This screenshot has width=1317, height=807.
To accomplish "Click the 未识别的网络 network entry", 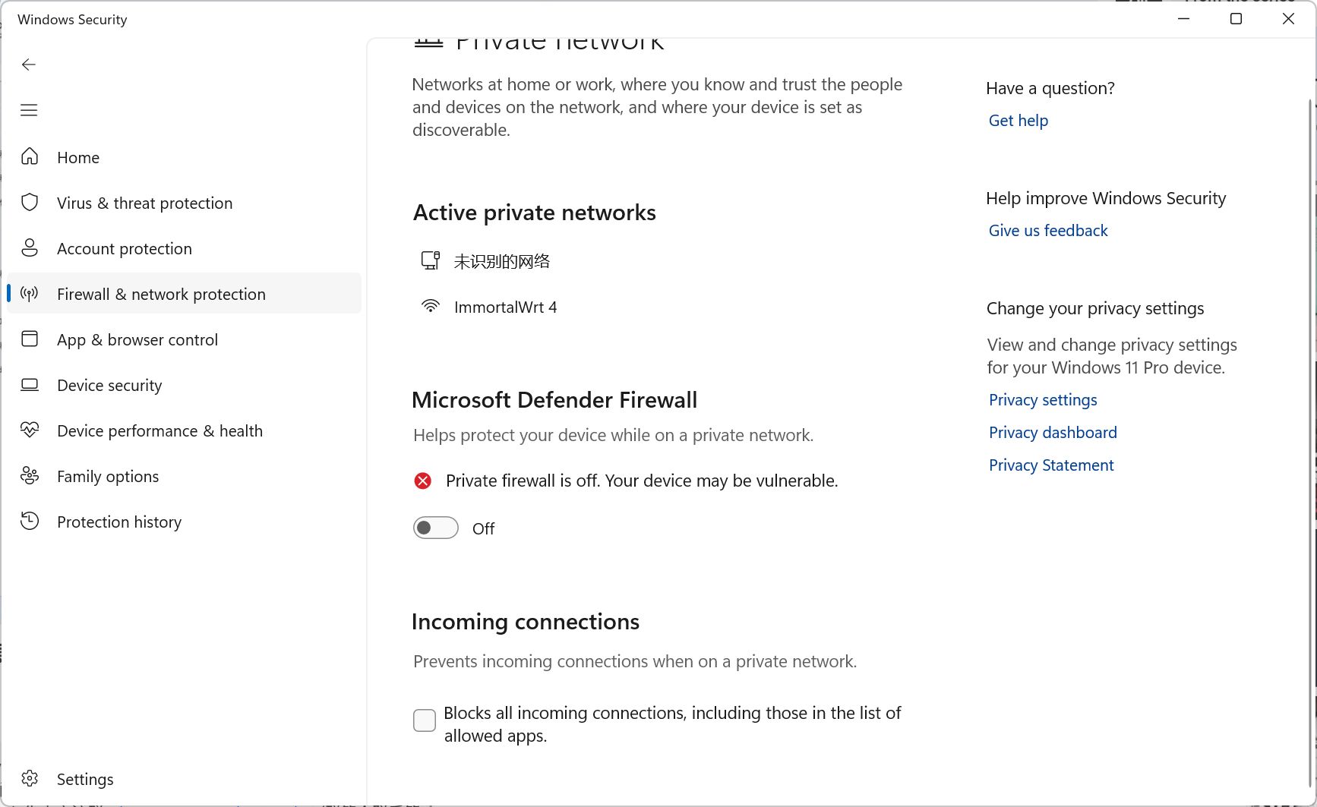I will click(501, 261).
